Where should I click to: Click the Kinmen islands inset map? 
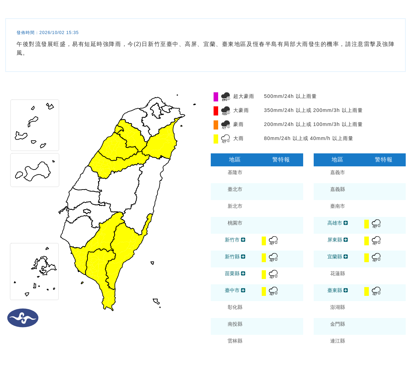34,170
